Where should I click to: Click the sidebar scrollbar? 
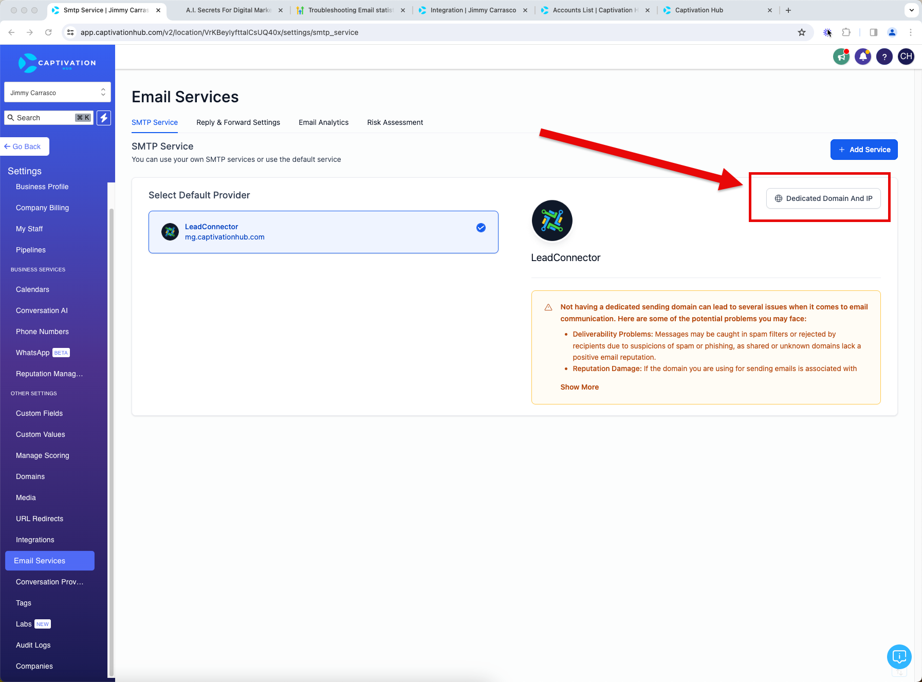coord(111,442)
